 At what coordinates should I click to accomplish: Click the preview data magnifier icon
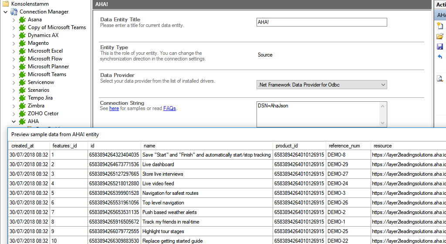click(440, 79)
